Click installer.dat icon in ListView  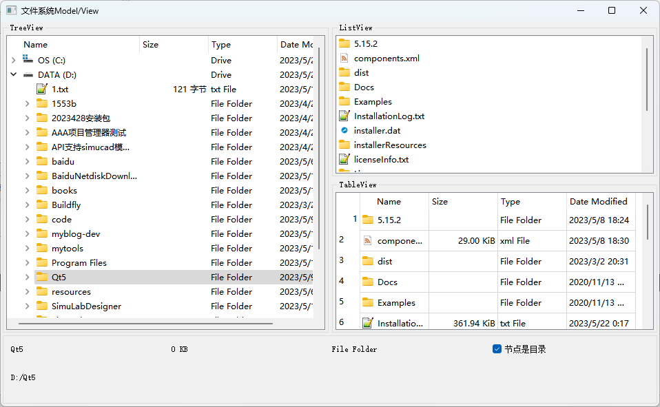344,130
